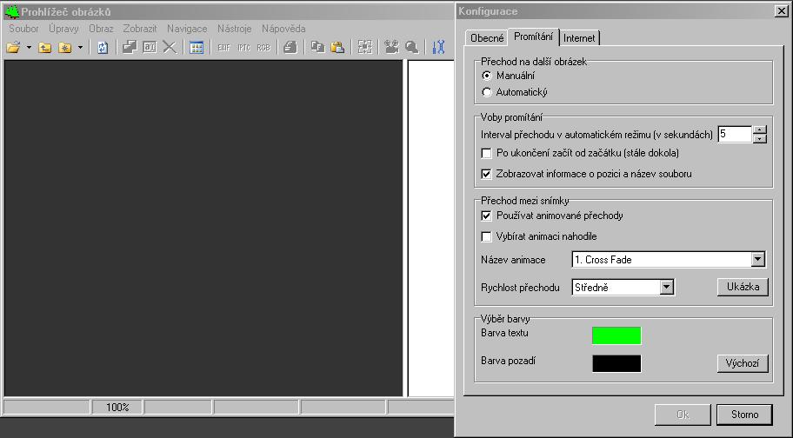This screenshot has width=793, height=438.
Task: Open the dropdown arrow next to open folder
Action: [x=29, y=48]
